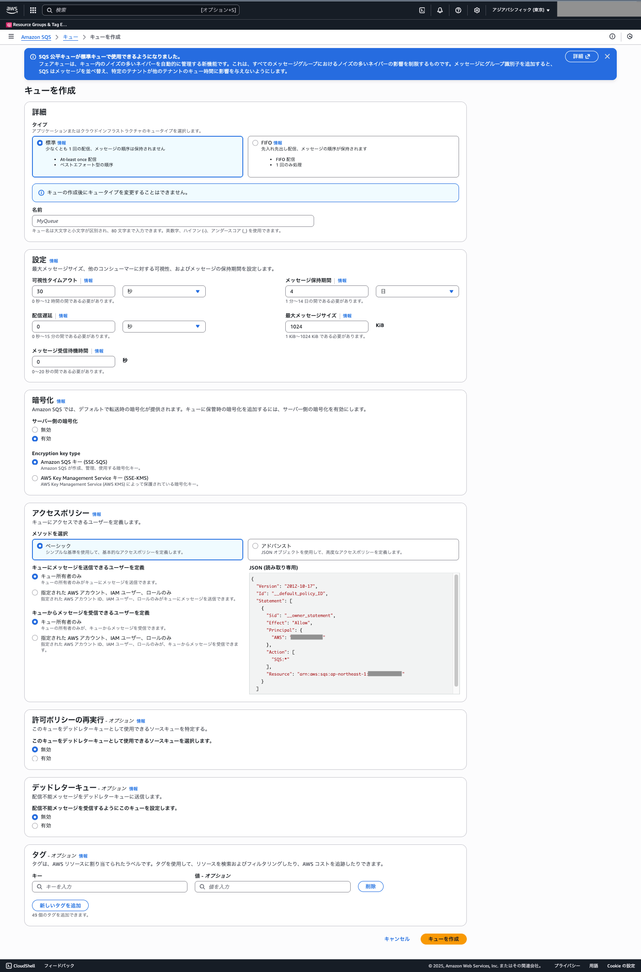The width and height of the screenshot is (641, 972).
Task: Click 情報 link next to 設定
Action: tap(53, 261)
